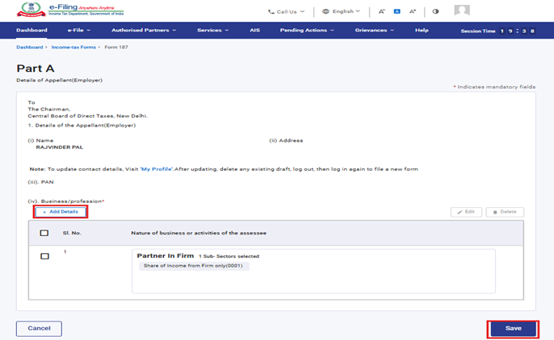Open the Help menu item

click(422, 31)
